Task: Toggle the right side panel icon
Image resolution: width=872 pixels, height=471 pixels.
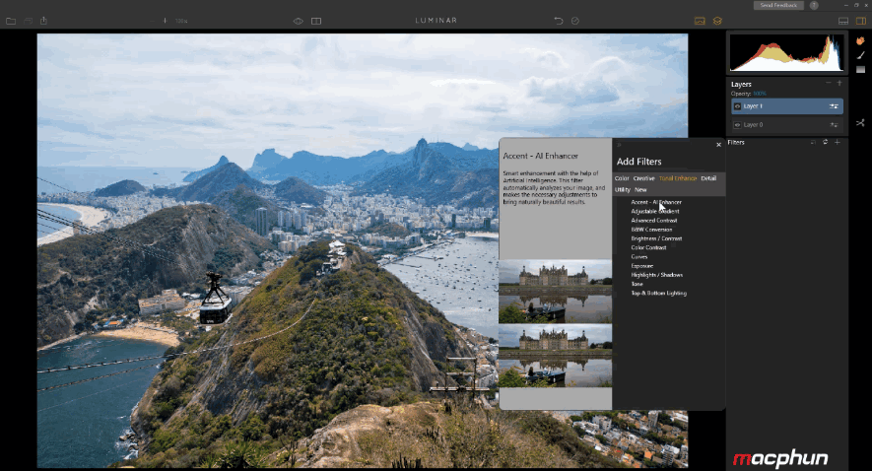Action: point(861,21)
